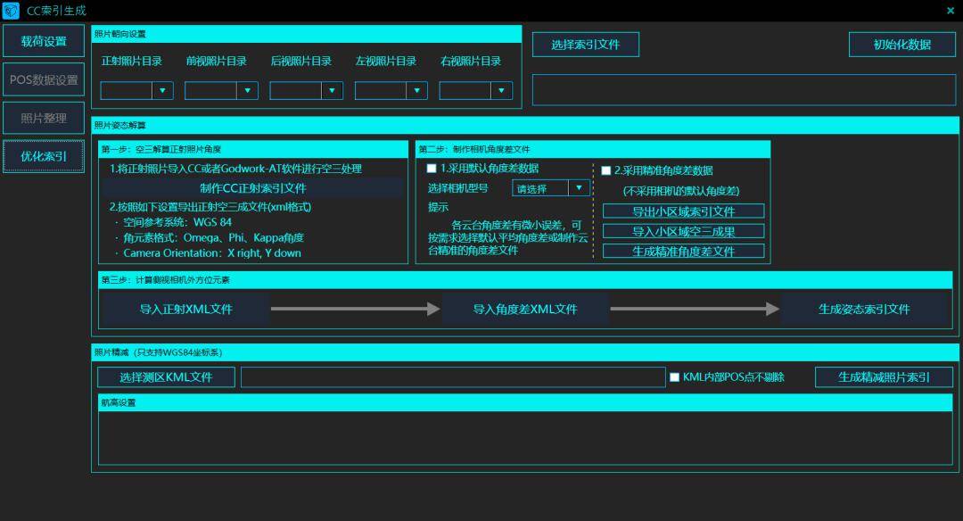Click 导出小区域索引文件 button
The height and width of the screenshot is (521, 963).
684,211
